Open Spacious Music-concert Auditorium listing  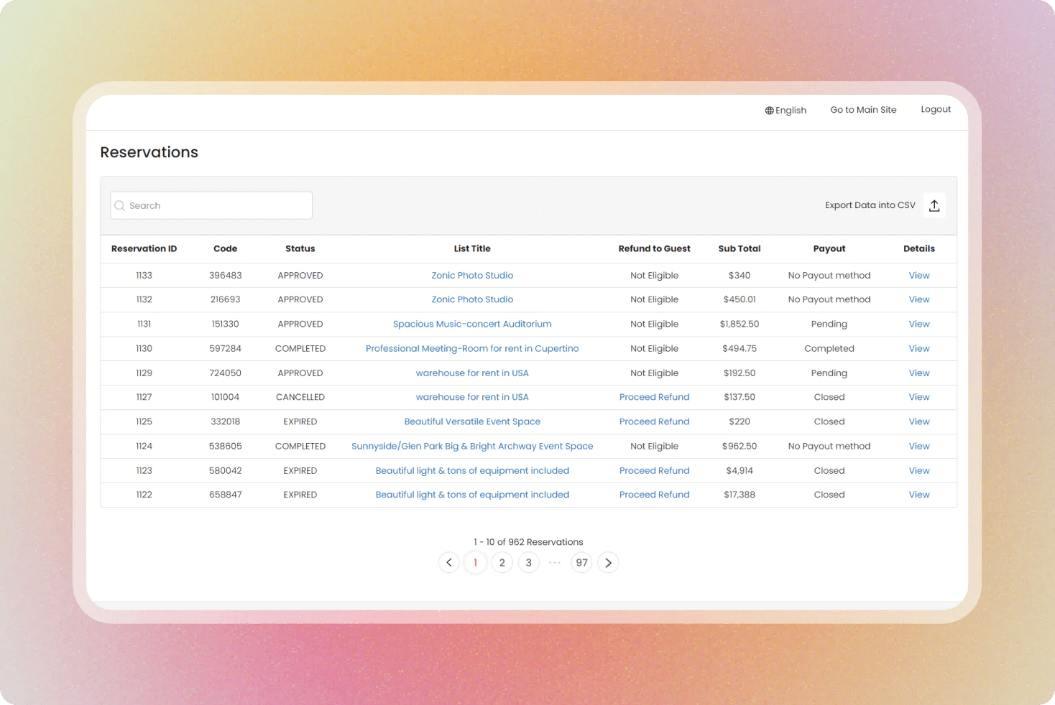click(x=472, y=325)
